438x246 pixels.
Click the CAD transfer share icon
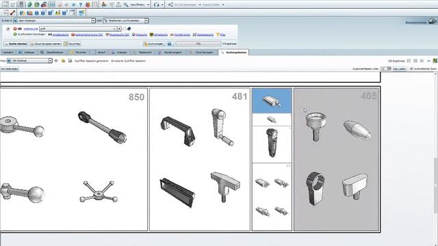170,5
